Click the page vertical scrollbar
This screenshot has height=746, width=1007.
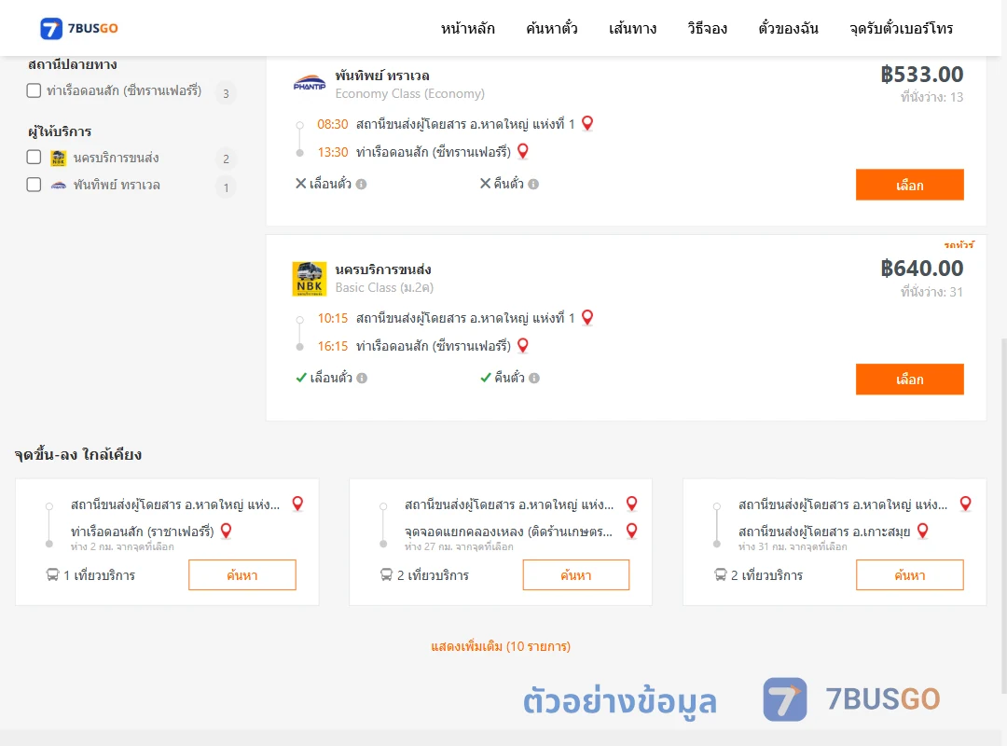[x=1003, y=514]
